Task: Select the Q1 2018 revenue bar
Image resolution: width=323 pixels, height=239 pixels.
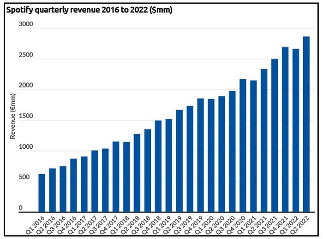Action: (126, 177)
